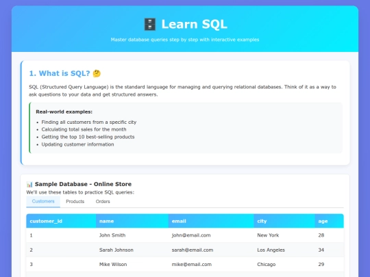Click the '1. What is SQL?' heading

tap(60, 73)
